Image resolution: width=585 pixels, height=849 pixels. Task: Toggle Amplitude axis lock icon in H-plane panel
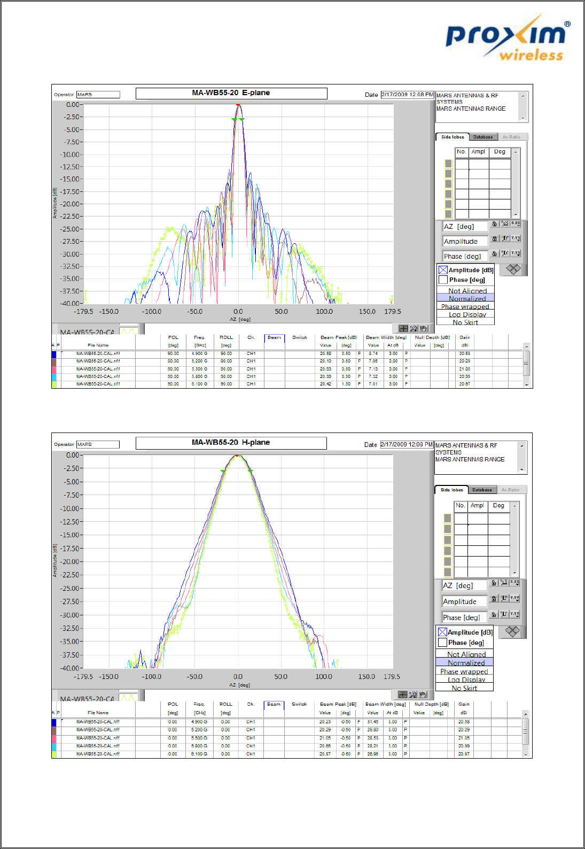494,599
